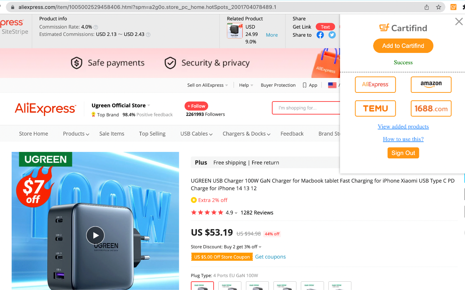Open the Store Home tab
Screen dimensions: 465x290
tap(33, 133)
